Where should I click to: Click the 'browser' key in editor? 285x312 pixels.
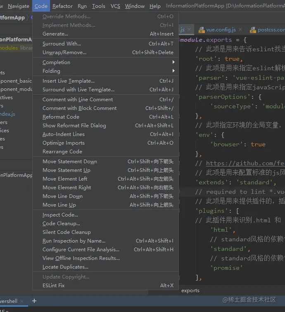tap(226, 144)
